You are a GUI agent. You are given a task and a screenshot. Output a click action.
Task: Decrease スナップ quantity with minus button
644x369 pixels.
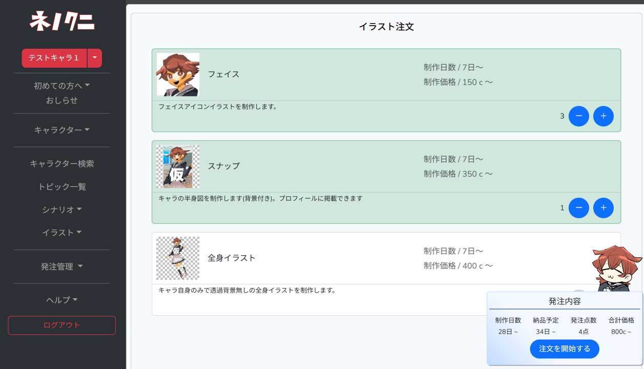pos(578,208)
